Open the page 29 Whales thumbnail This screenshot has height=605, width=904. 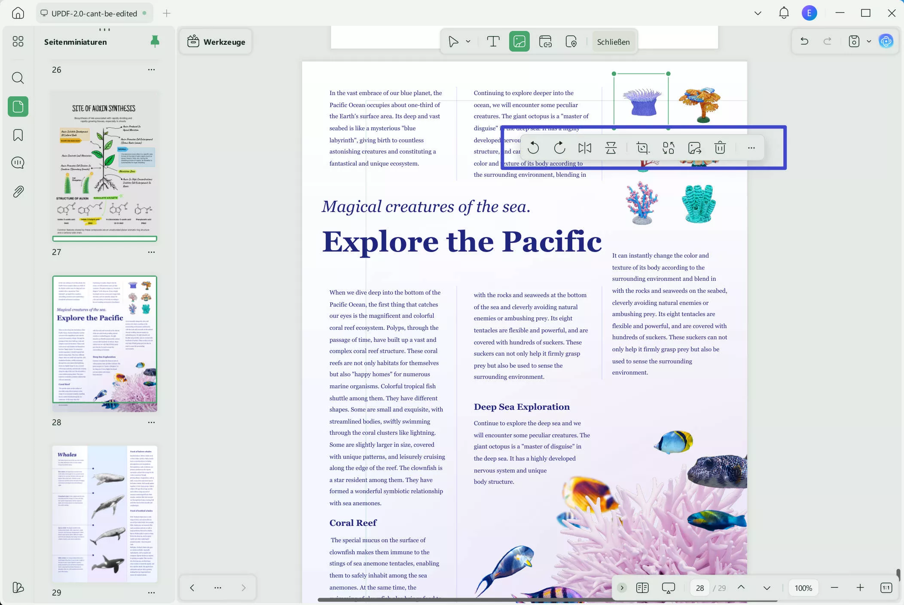(x=105, y=514)
